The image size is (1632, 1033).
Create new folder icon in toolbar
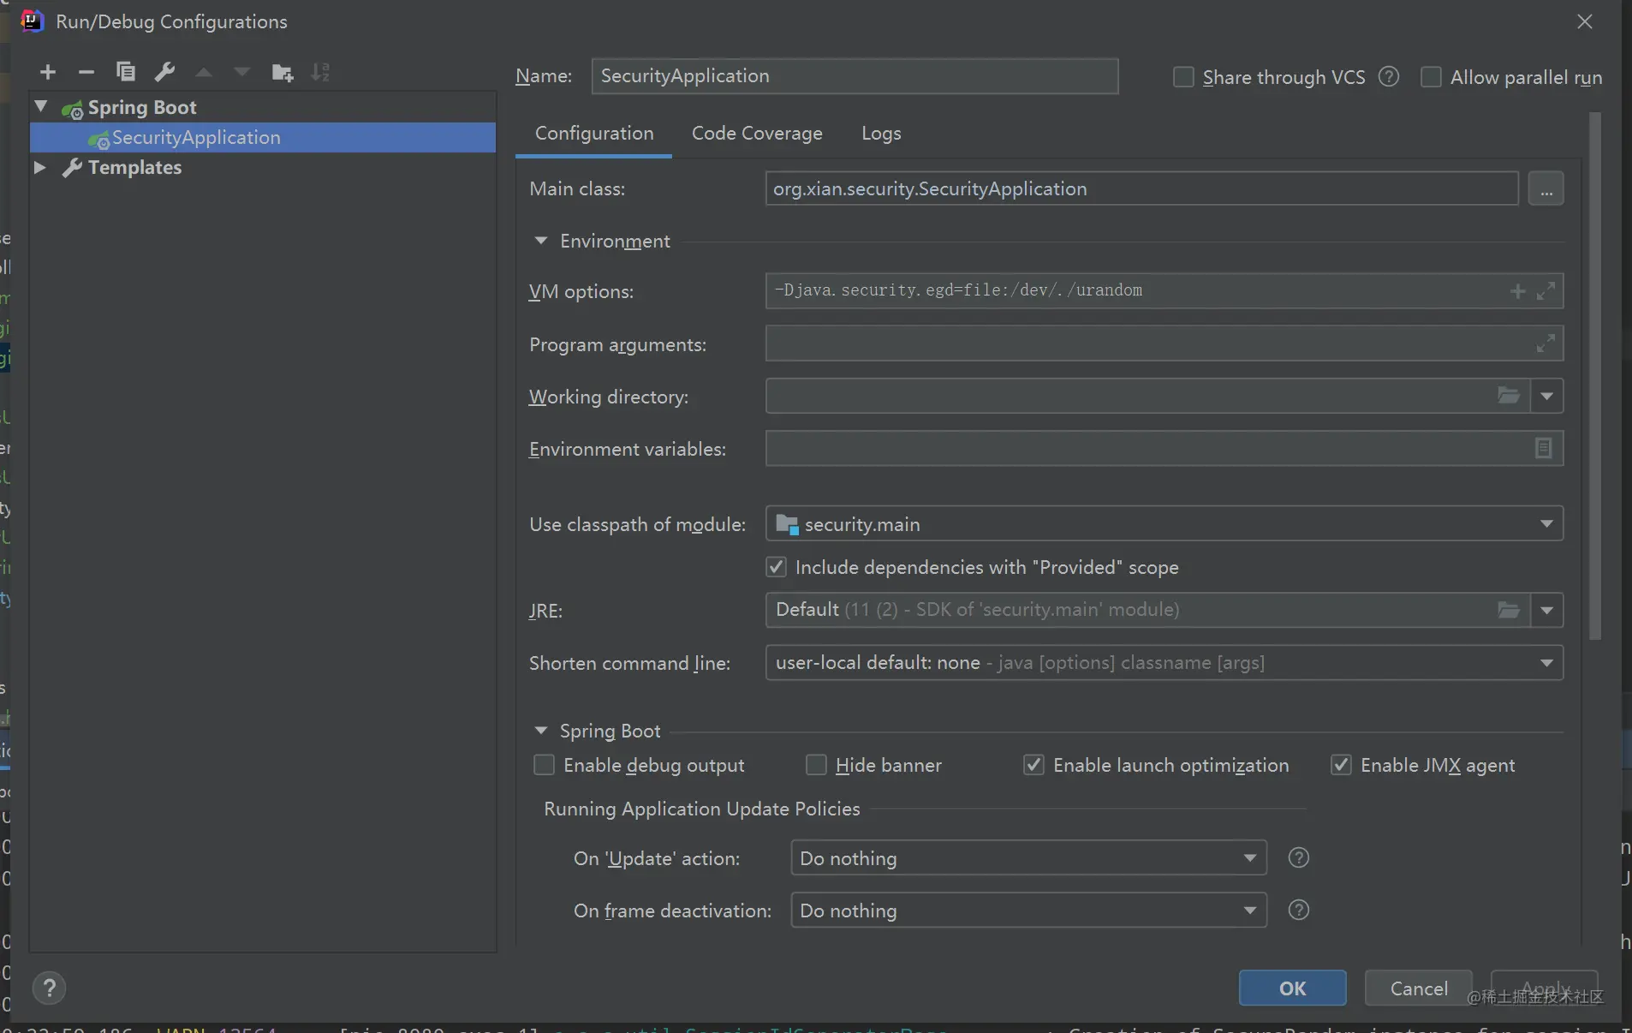coord(282,72)
